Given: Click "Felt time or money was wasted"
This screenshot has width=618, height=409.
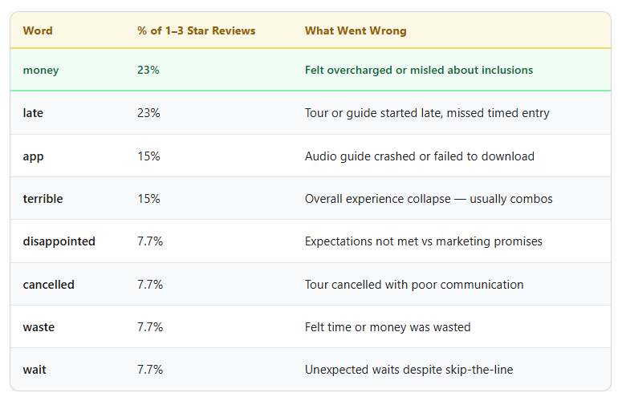Looking at the screenshot, I should [x=388, y=327].
